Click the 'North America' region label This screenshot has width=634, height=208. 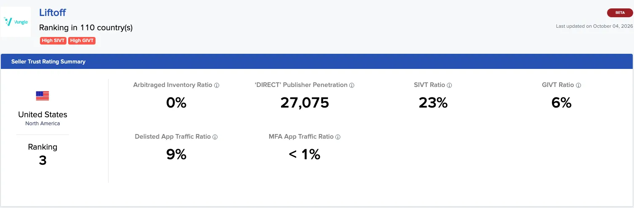click(42, 124)
